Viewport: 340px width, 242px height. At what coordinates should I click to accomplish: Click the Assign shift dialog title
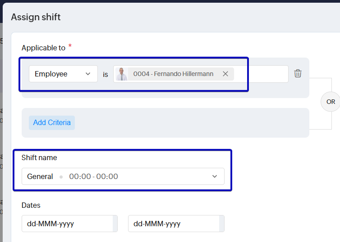(x=36, y=17)
